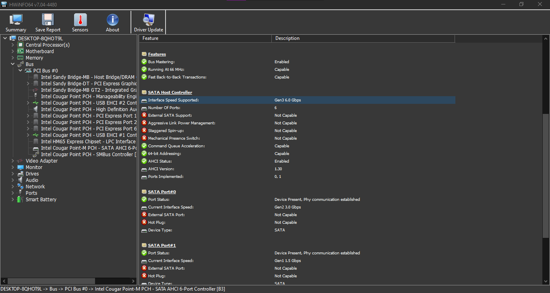Collapse the DESKTOP-8QHOT9L root node
550x293 pixels.
pos(5,38)
